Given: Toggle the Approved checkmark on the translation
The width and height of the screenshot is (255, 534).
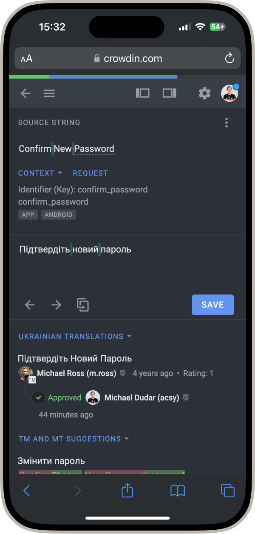Looking at the screenshot, I should (x=38, y=397).
